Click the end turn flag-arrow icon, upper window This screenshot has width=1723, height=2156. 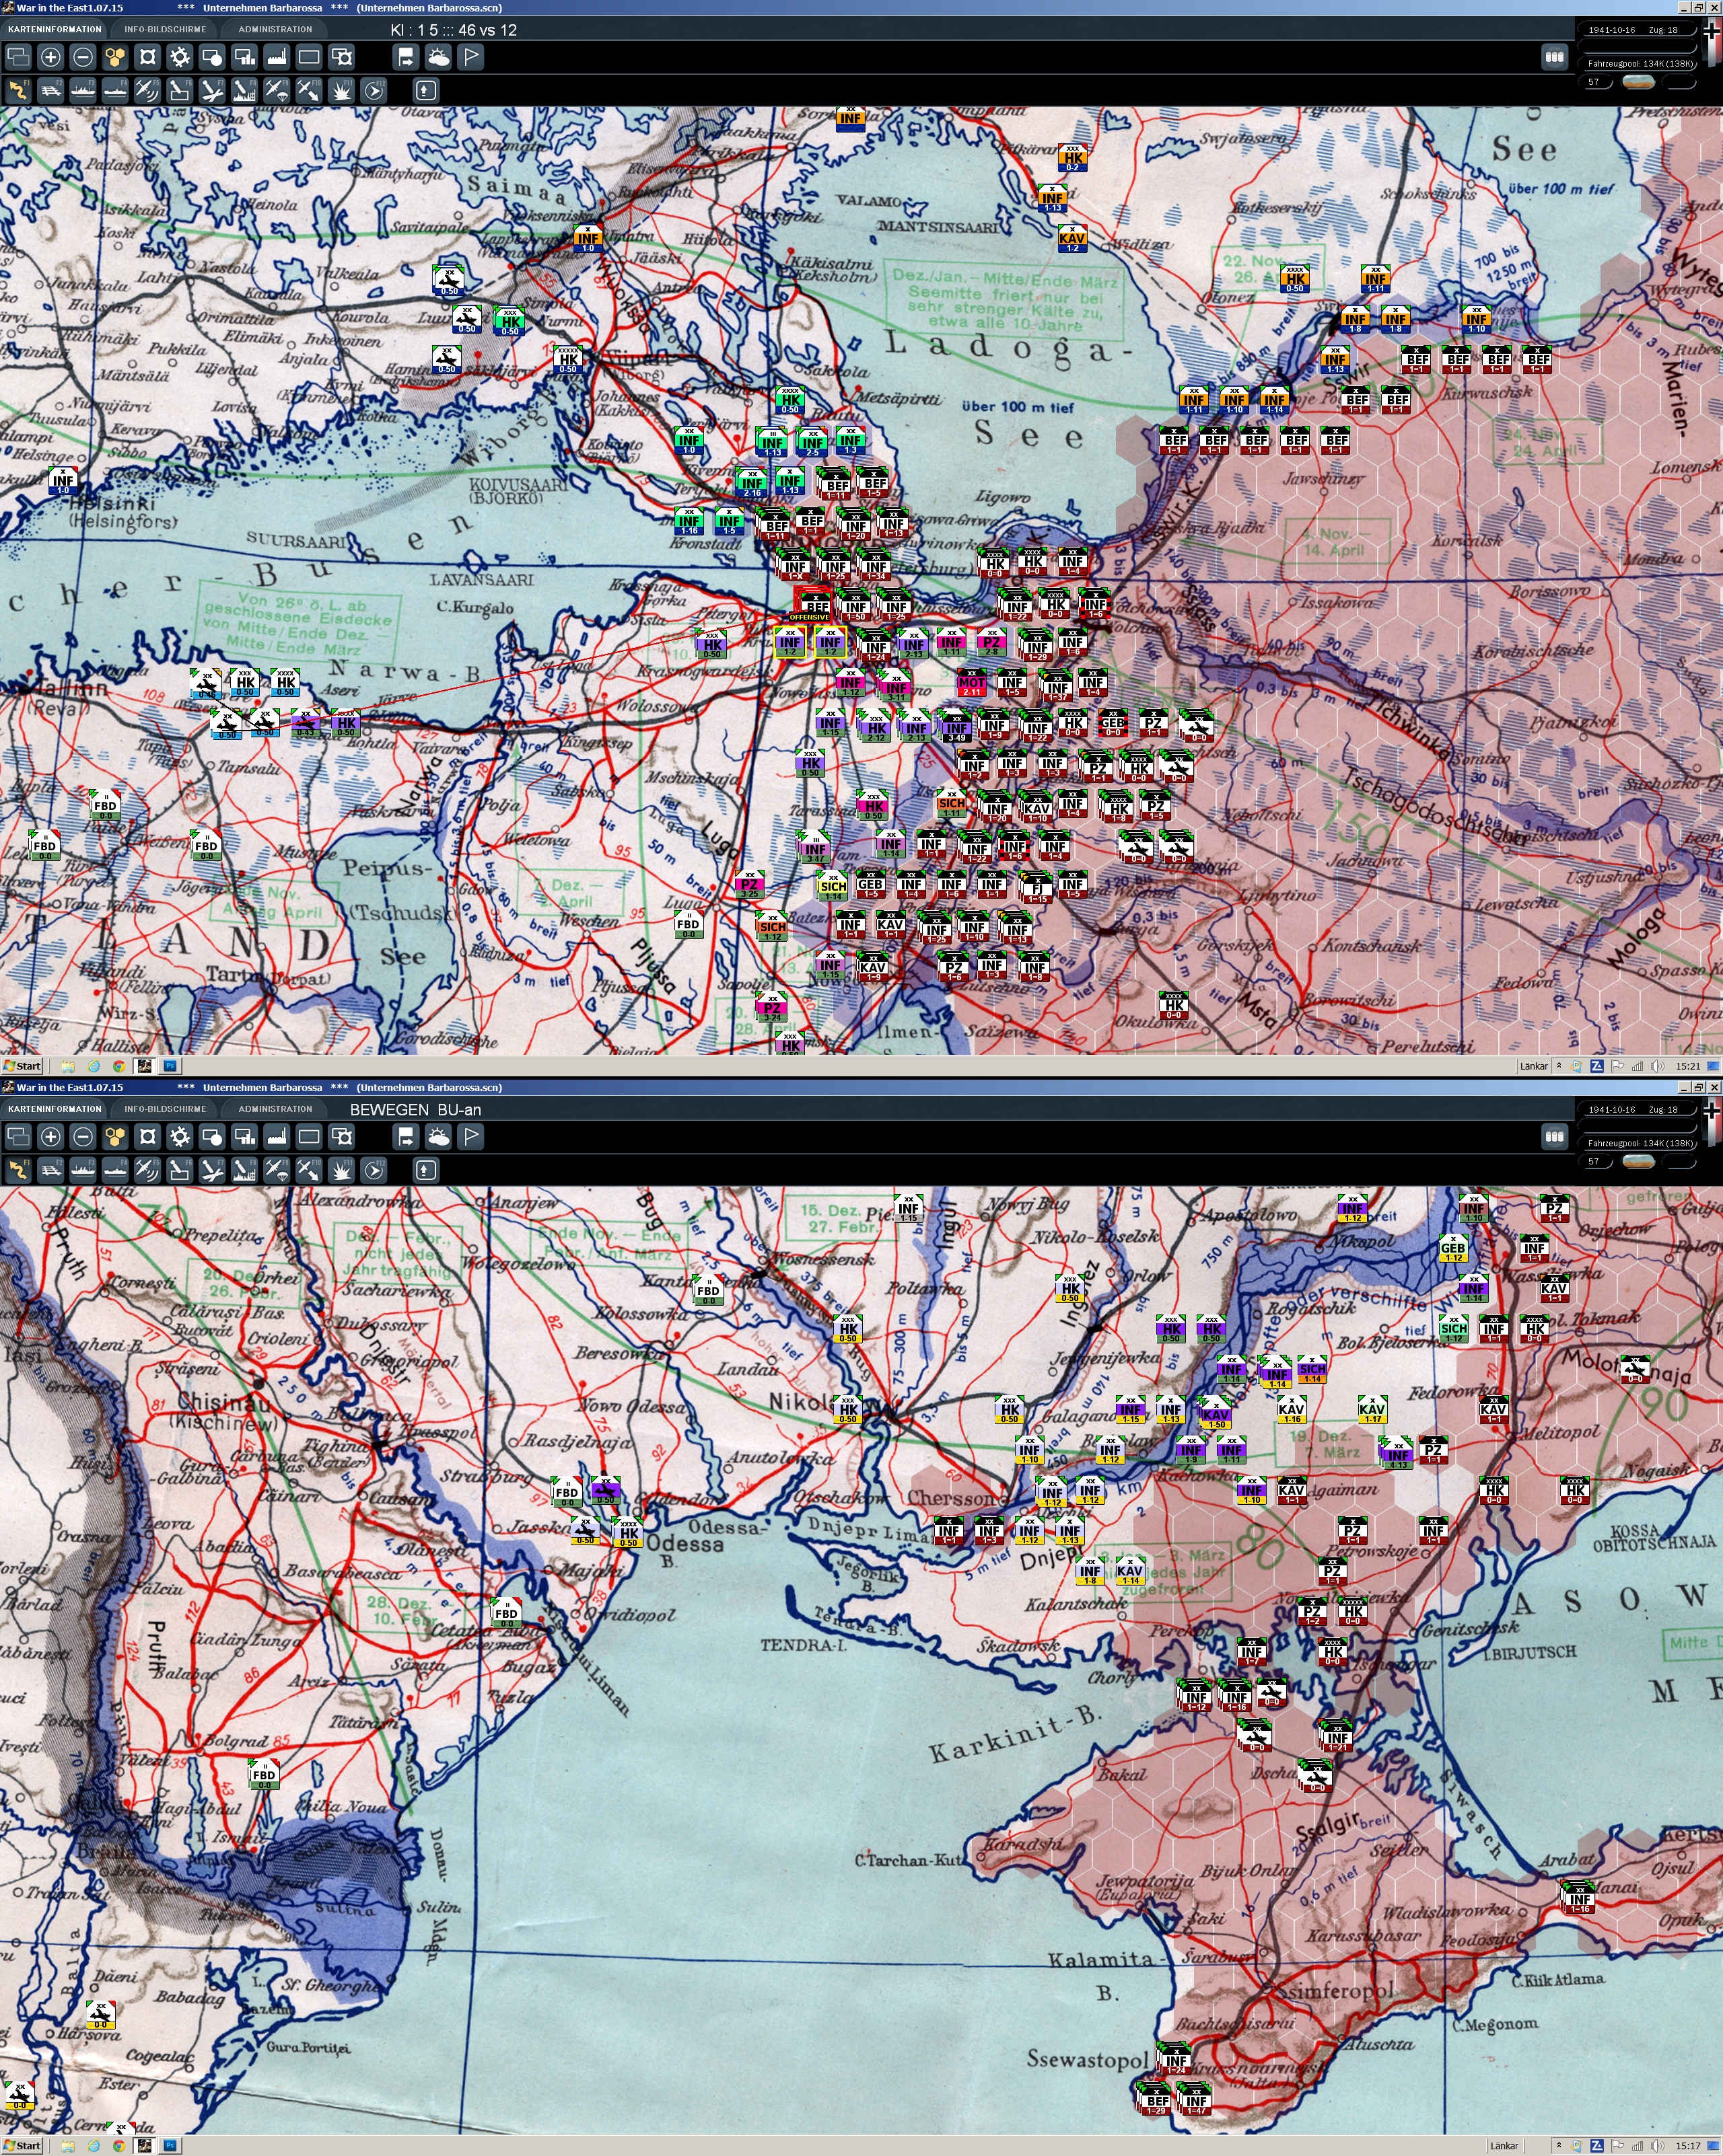[x=405, y=57]
